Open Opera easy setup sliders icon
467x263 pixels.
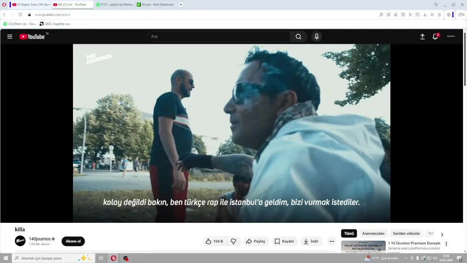pos(432,15)
